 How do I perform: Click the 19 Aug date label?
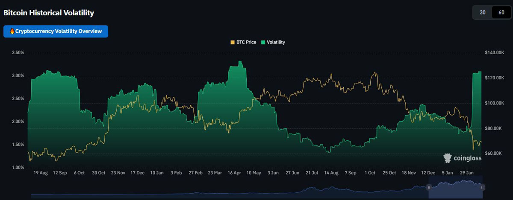(41, 173)
